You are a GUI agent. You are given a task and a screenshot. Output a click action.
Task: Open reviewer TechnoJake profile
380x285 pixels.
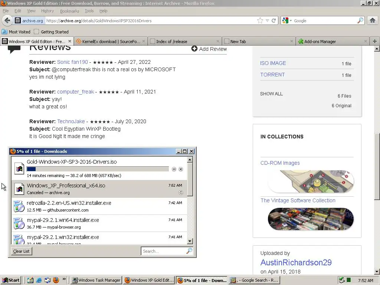71,121
